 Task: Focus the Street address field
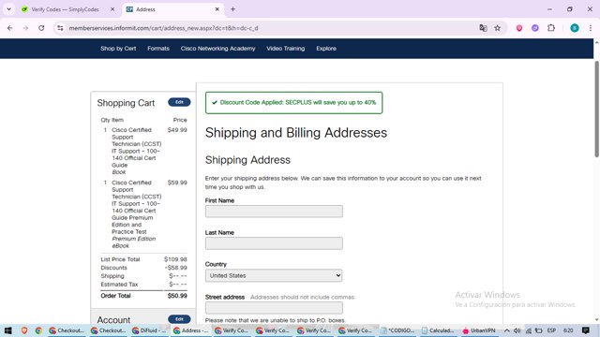[274, 308]
